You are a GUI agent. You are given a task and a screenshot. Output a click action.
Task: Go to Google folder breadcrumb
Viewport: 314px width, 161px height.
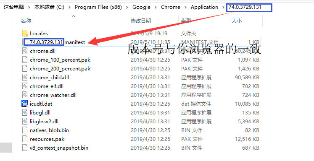coord(141,7)
